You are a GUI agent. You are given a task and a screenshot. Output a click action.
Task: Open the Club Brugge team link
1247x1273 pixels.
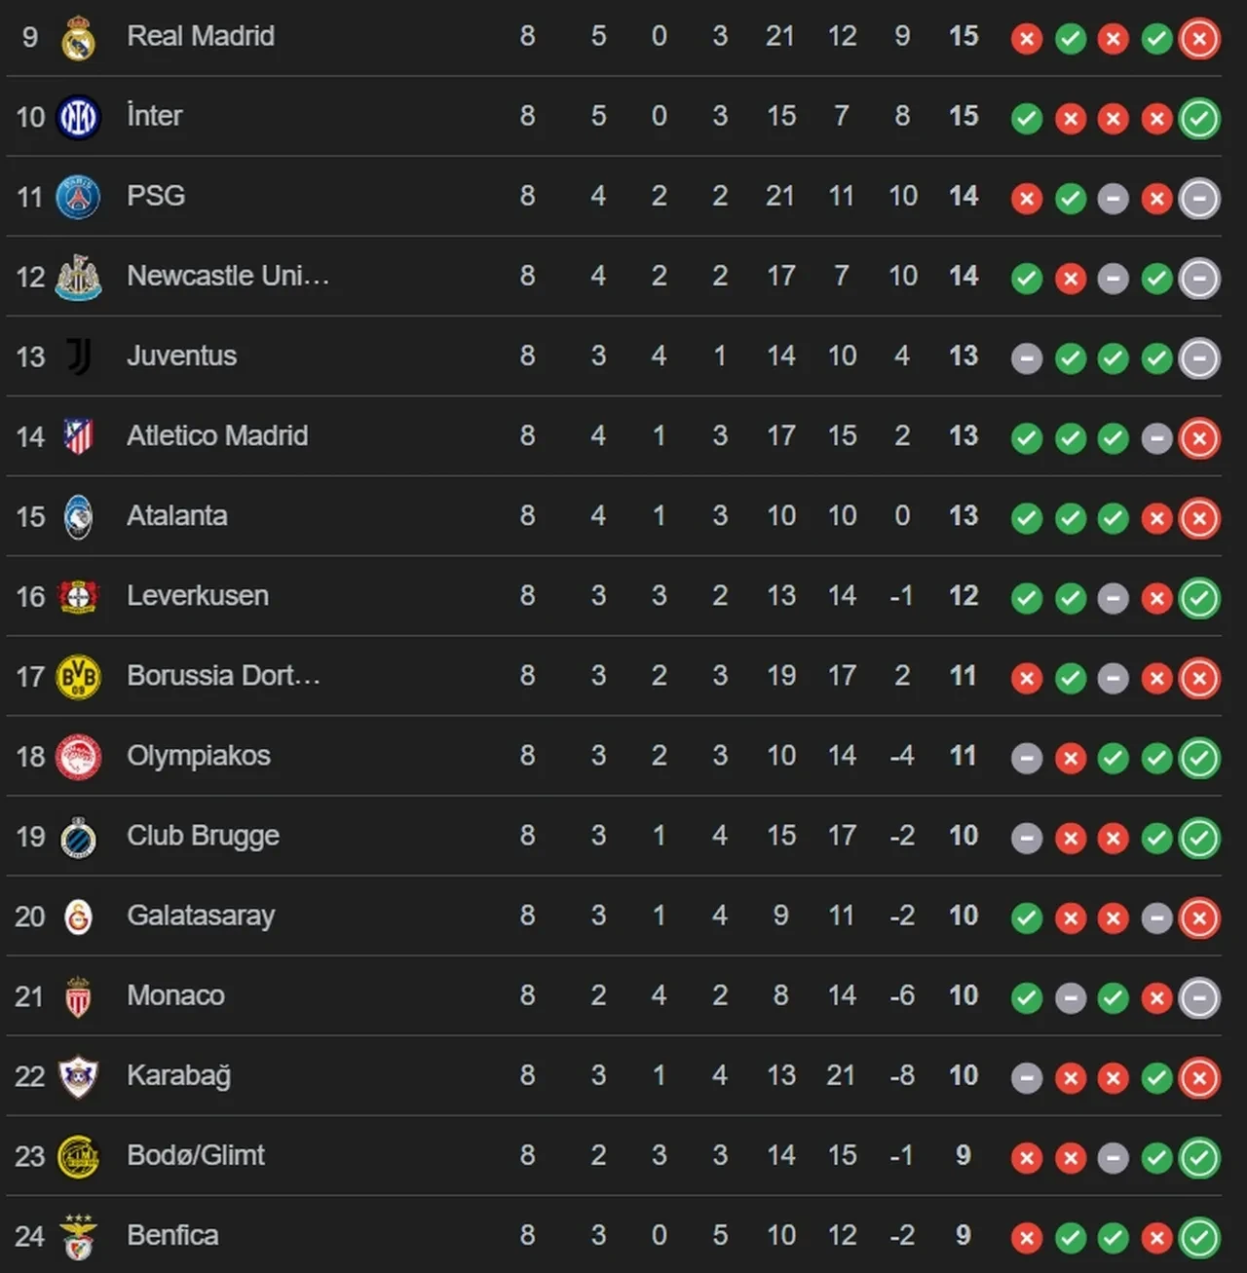coord(203,836)
